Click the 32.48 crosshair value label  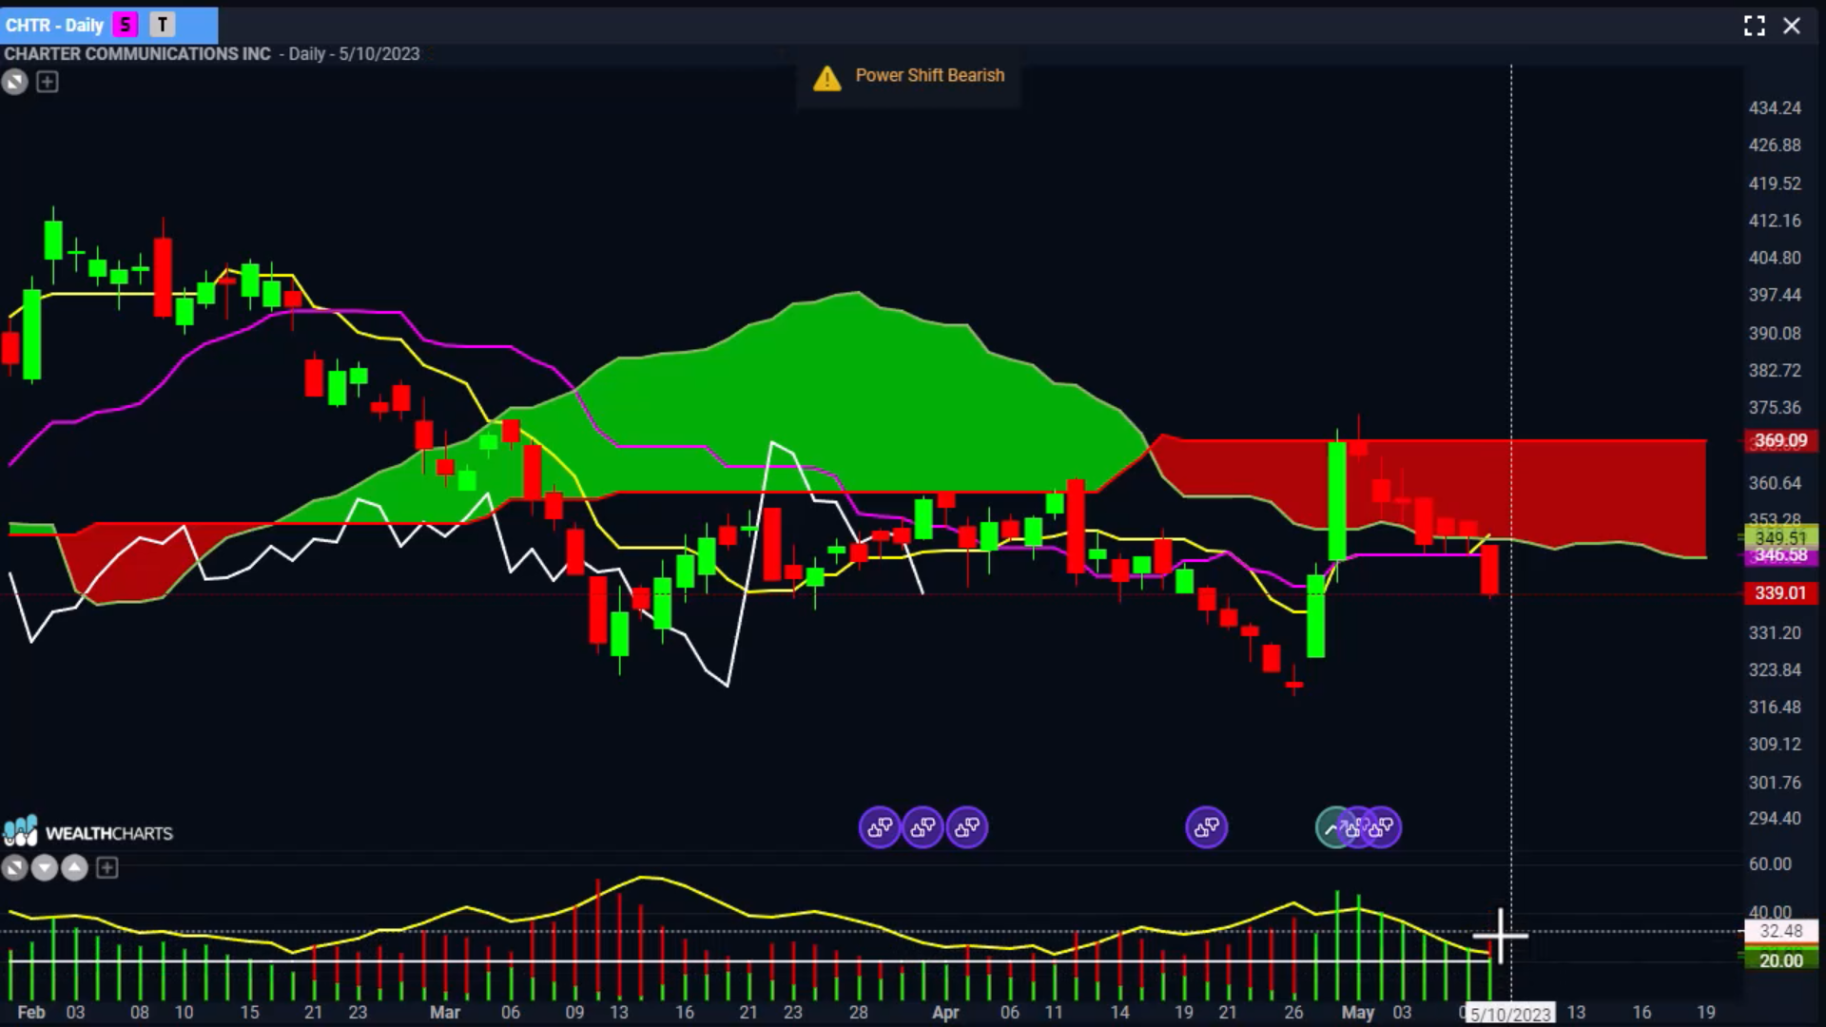click(x=1780, y=931)
